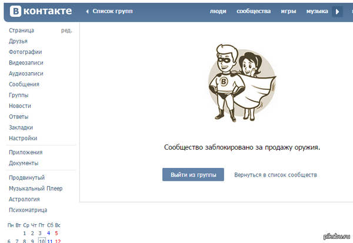Open 'Аудиозаписи' in the left sidebar

[x=26, y=73]
